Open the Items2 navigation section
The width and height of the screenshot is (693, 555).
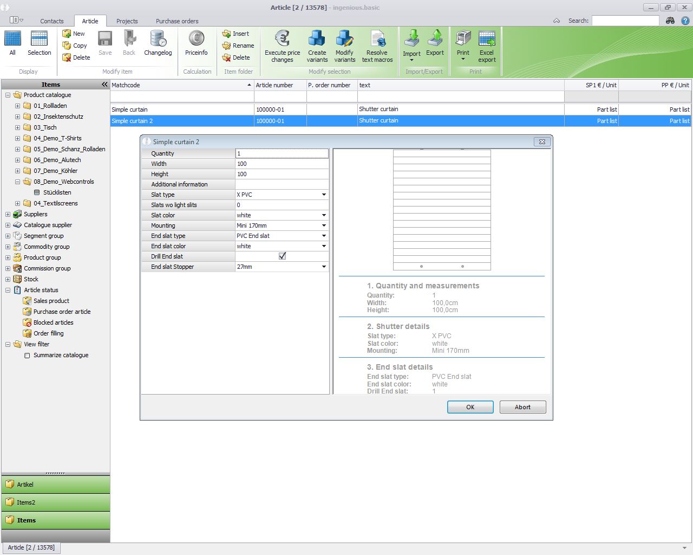pyautogui.click(x=56, y=502)
